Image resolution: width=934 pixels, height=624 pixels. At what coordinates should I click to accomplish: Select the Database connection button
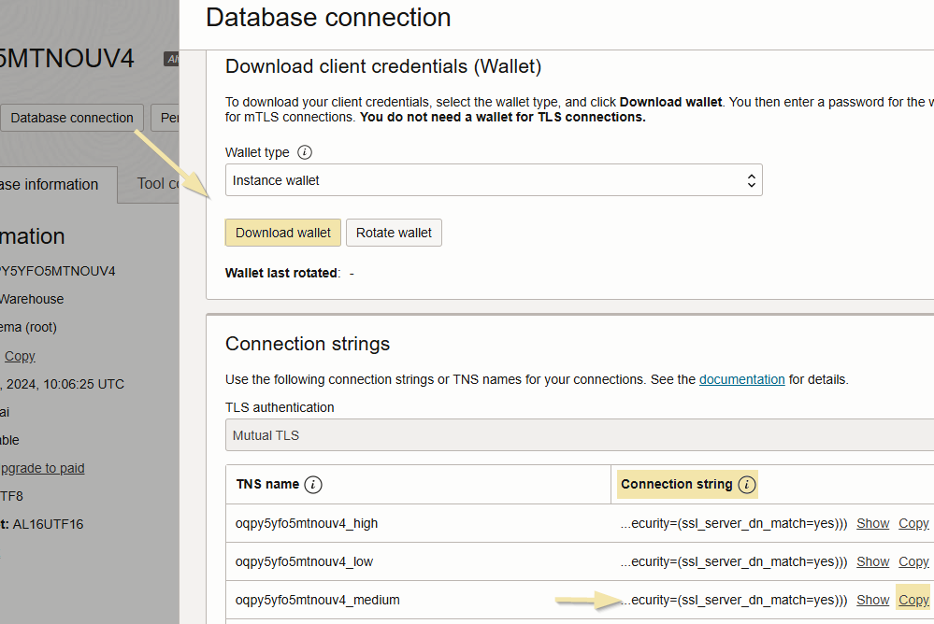[71, 118]
